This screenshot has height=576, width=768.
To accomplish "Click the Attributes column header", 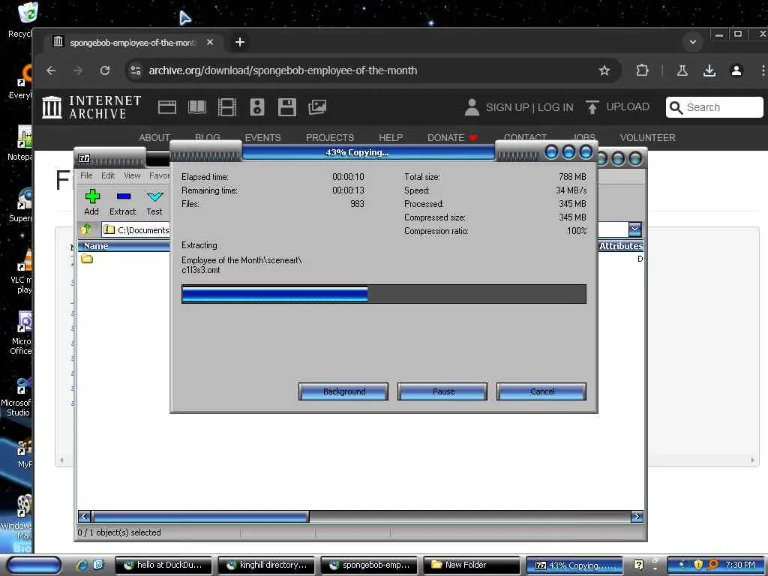I will tap(620, 246).
